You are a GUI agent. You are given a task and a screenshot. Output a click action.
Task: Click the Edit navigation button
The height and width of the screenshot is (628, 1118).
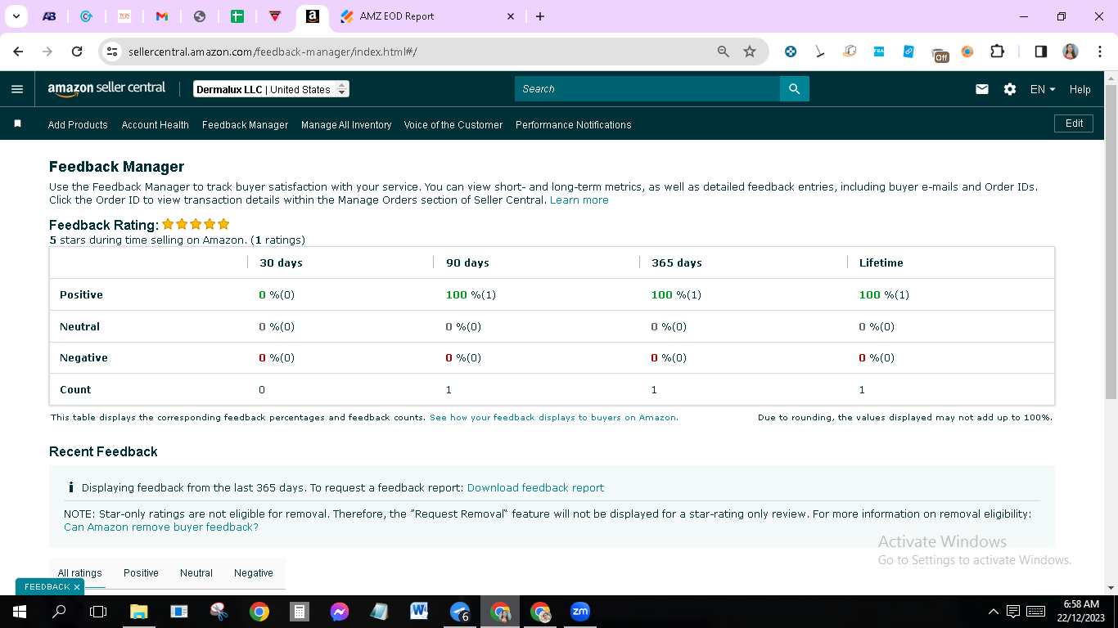[1074, 123]
